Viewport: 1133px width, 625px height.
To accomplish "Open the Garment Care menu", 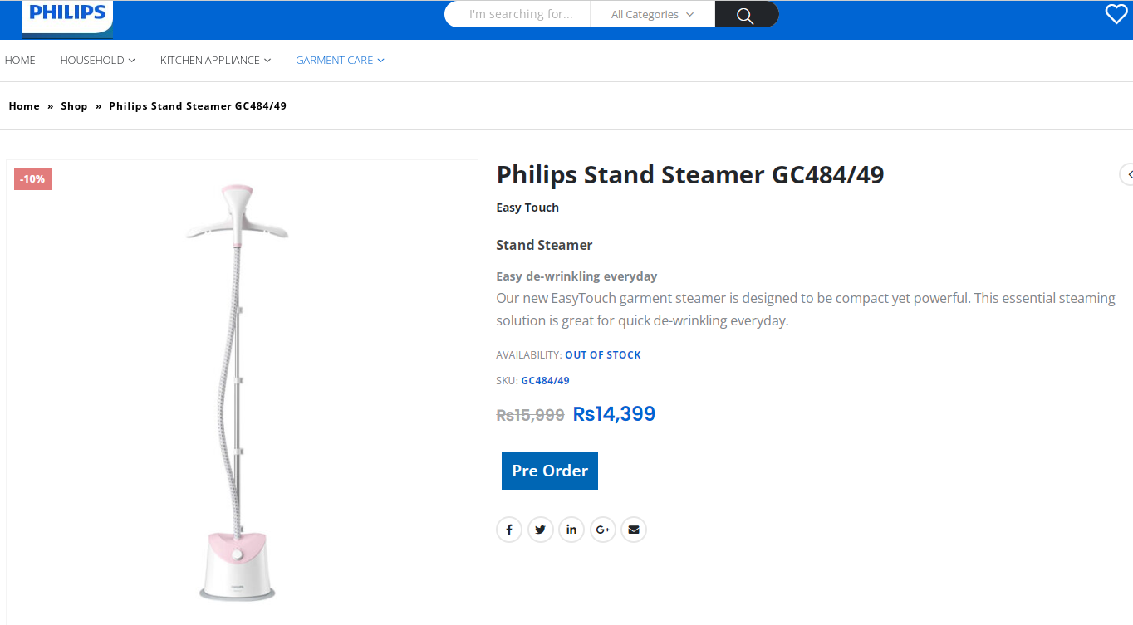I will (x=340, y=61).
